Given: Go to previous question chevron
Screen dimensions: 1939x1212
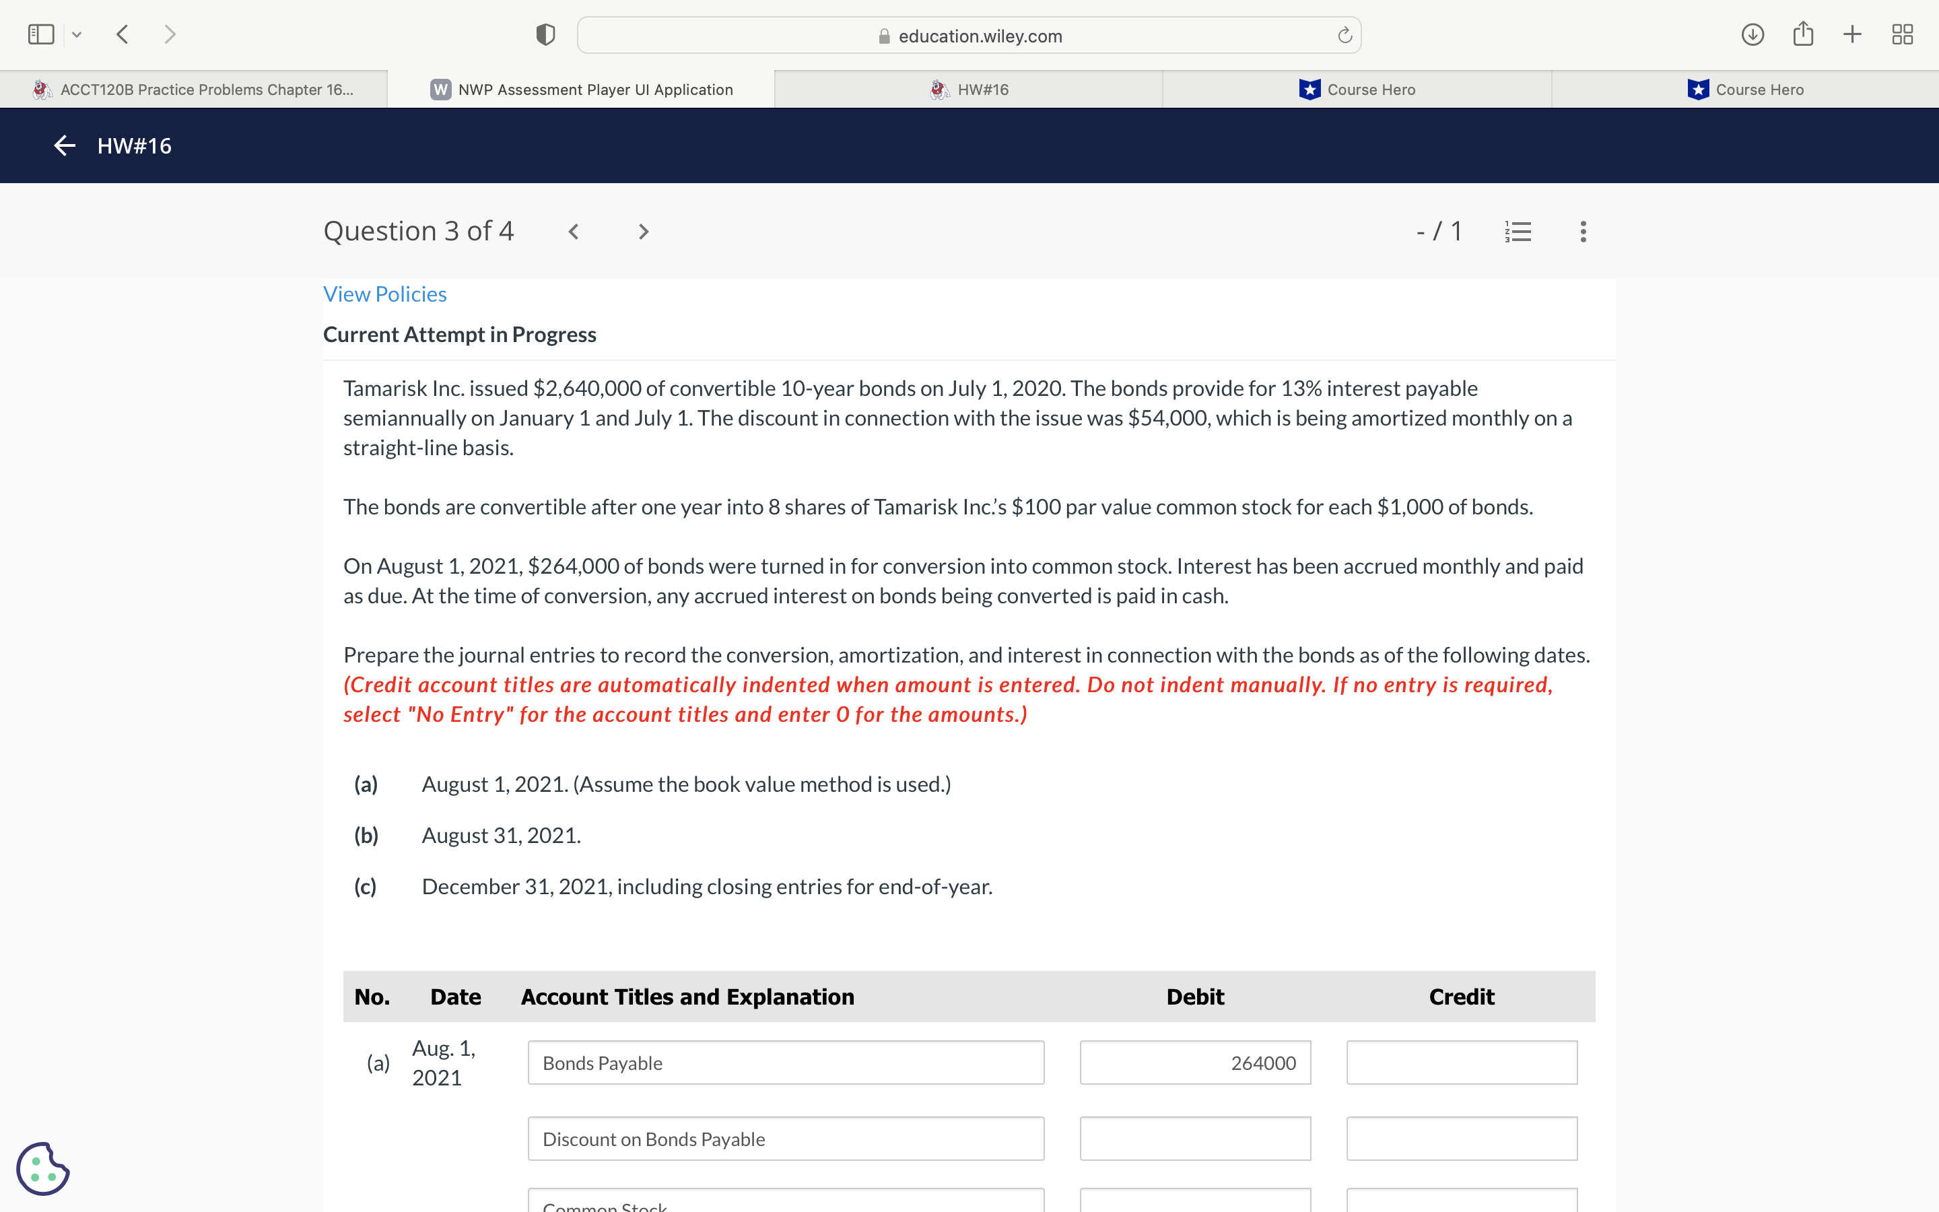Looking at the screenshot, I should (574, 232).
